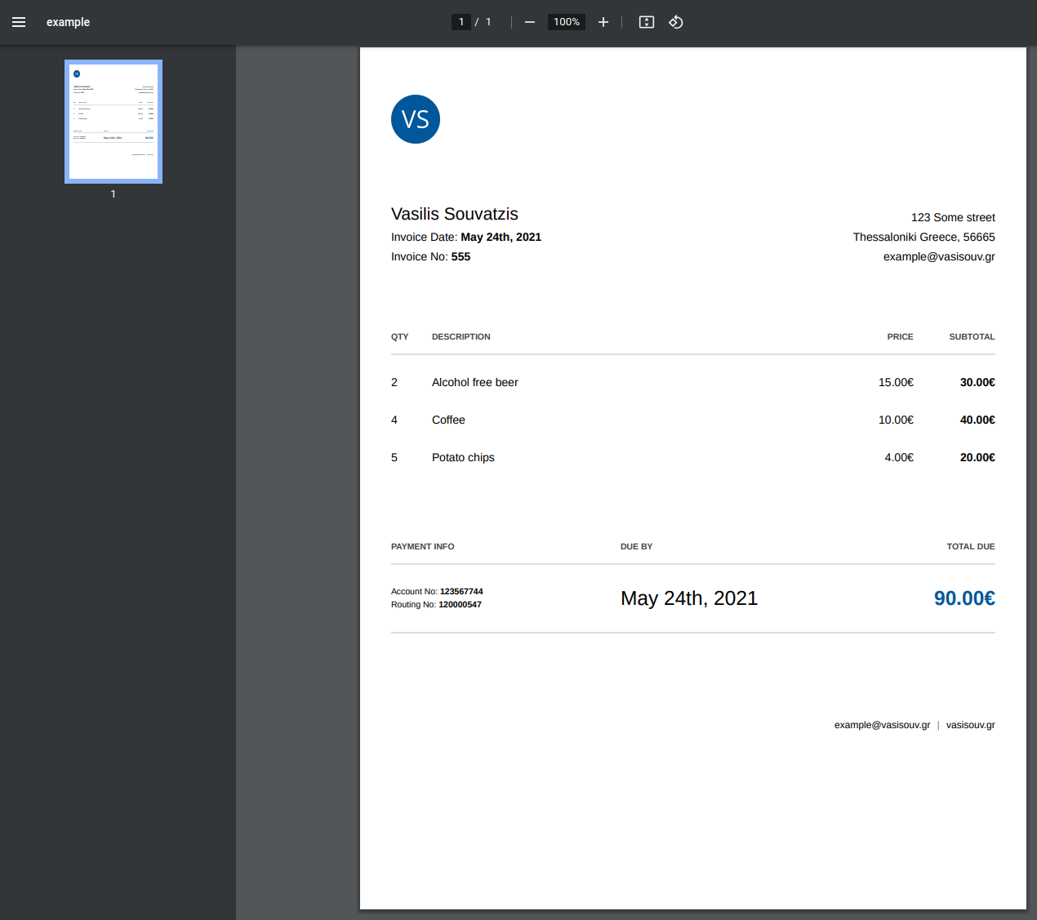Click the SUBTOTAL column header

(x=972, y=336)
